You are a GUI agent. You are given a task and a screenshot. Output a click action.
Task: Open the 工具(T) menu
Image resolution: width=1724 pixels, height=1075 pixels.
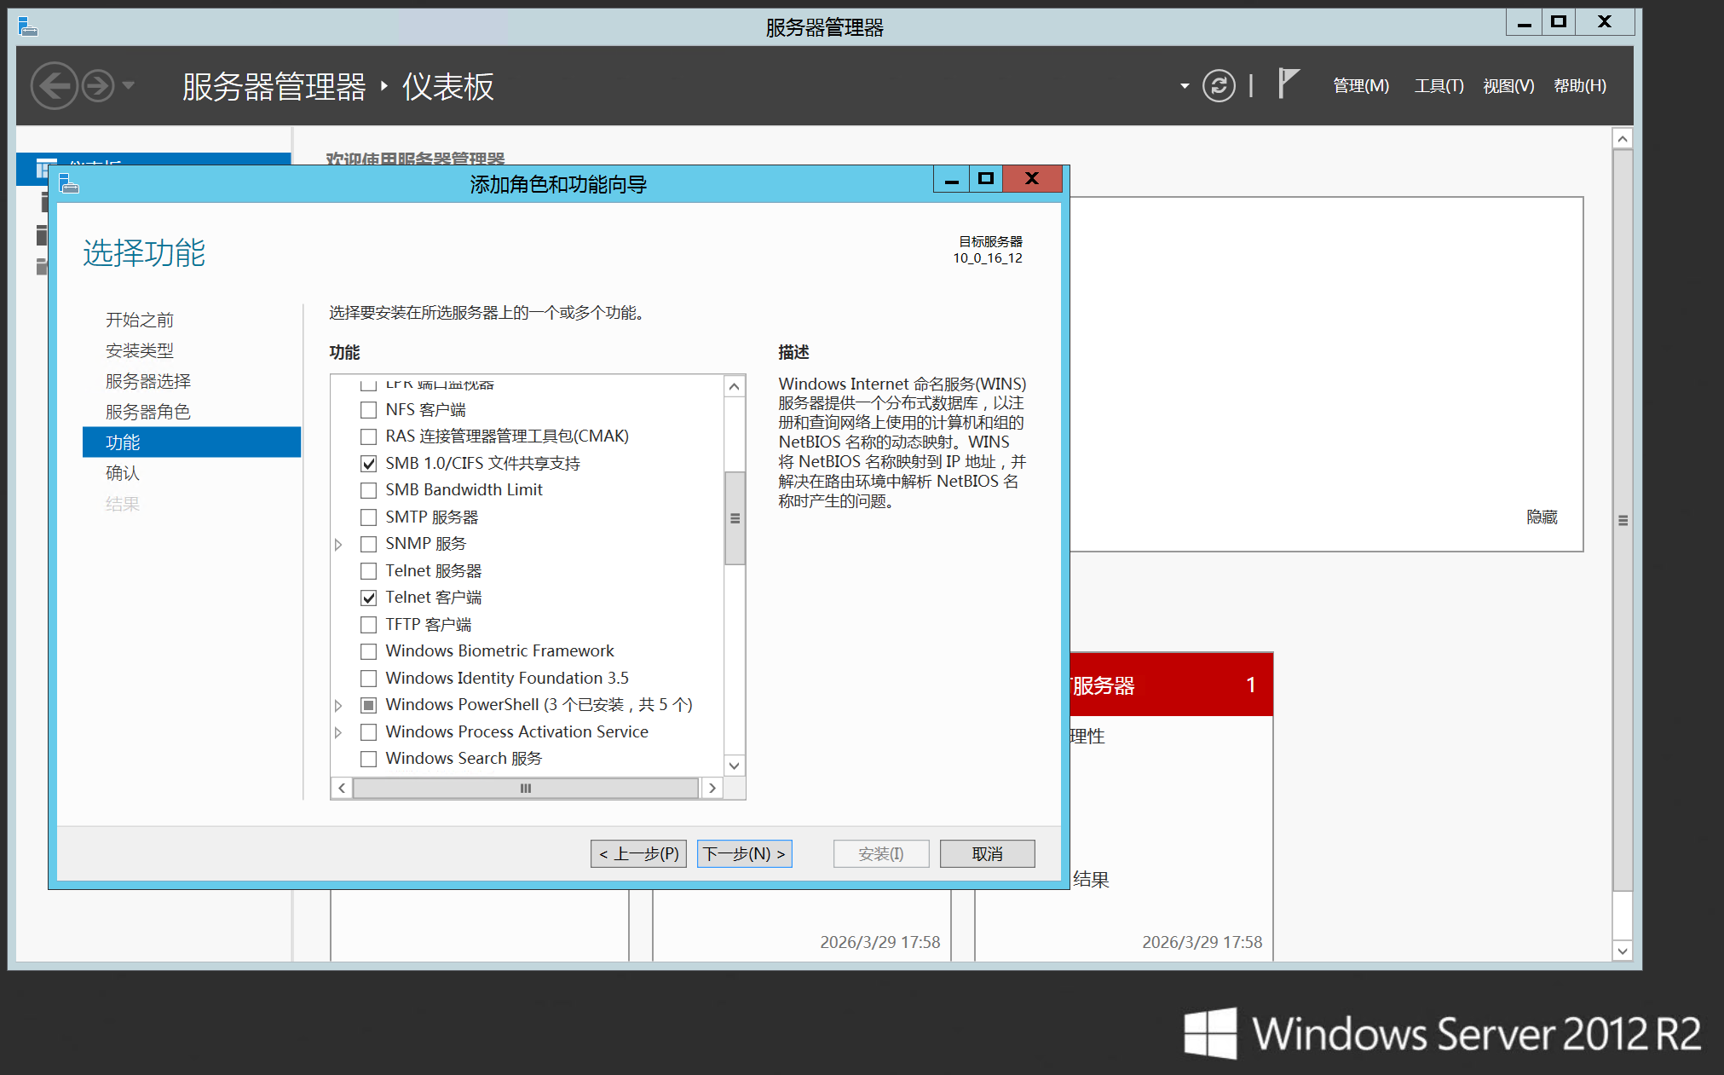[x=1439, y=86]
